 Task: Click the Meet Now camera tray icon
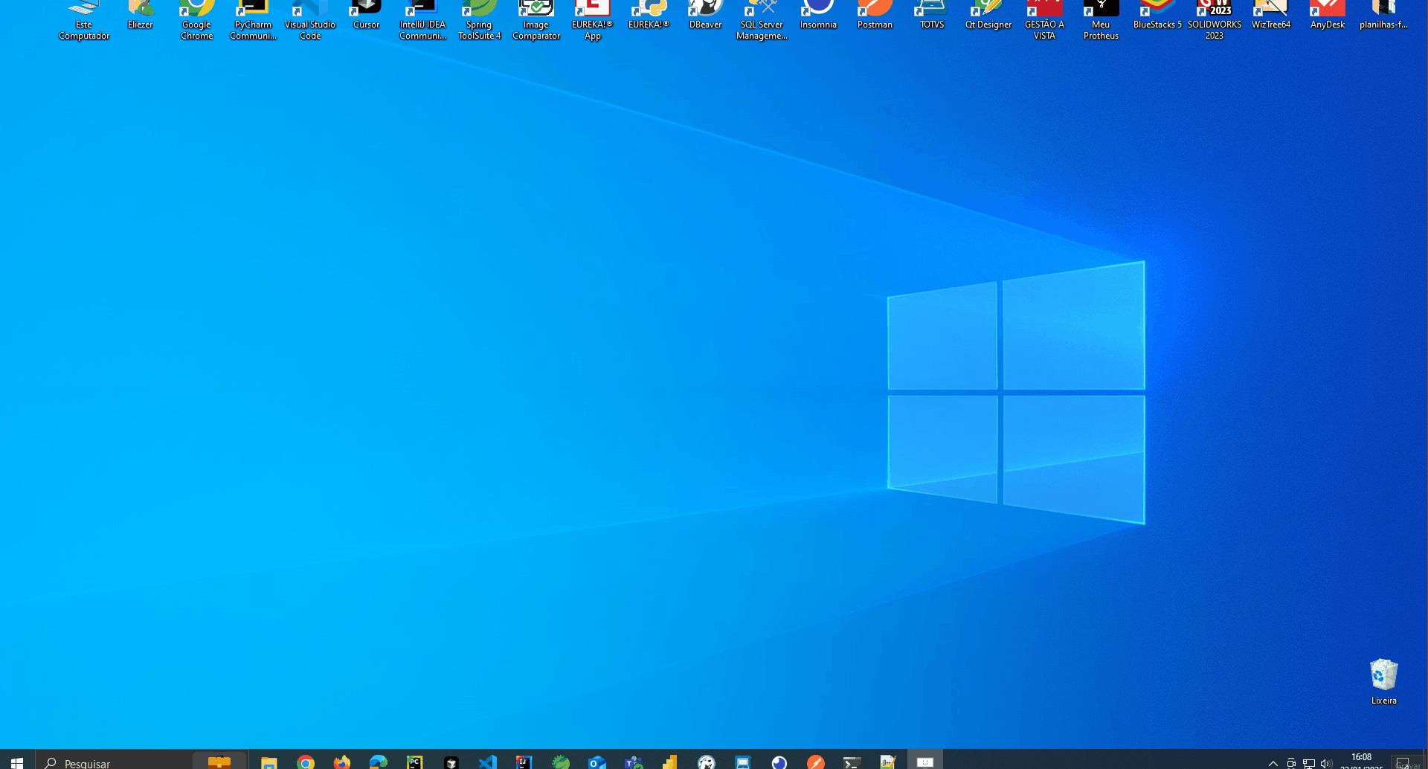pyautogui.click(x=1291, y=763)
